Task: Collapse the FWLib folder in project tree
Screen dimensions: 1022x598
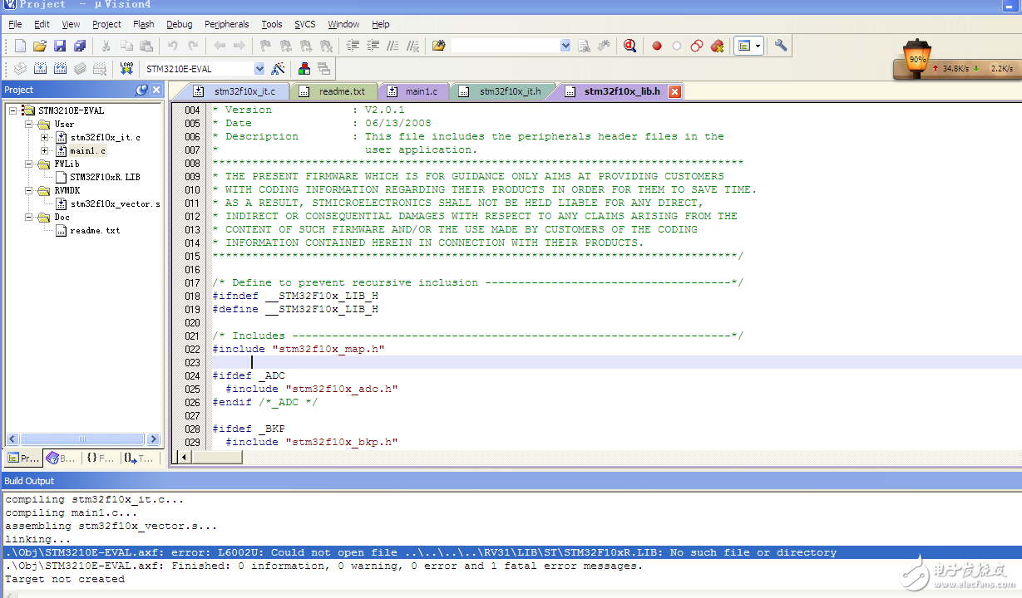Action: click(x=29, y=164)
